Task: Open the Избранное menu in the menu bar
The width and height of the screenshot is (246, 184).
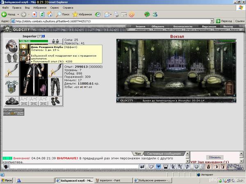Action: tap(40, 8)
